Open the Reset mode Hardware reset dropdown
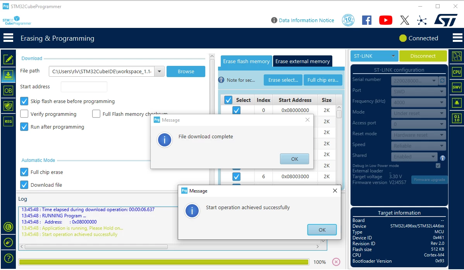 point(418,135)
